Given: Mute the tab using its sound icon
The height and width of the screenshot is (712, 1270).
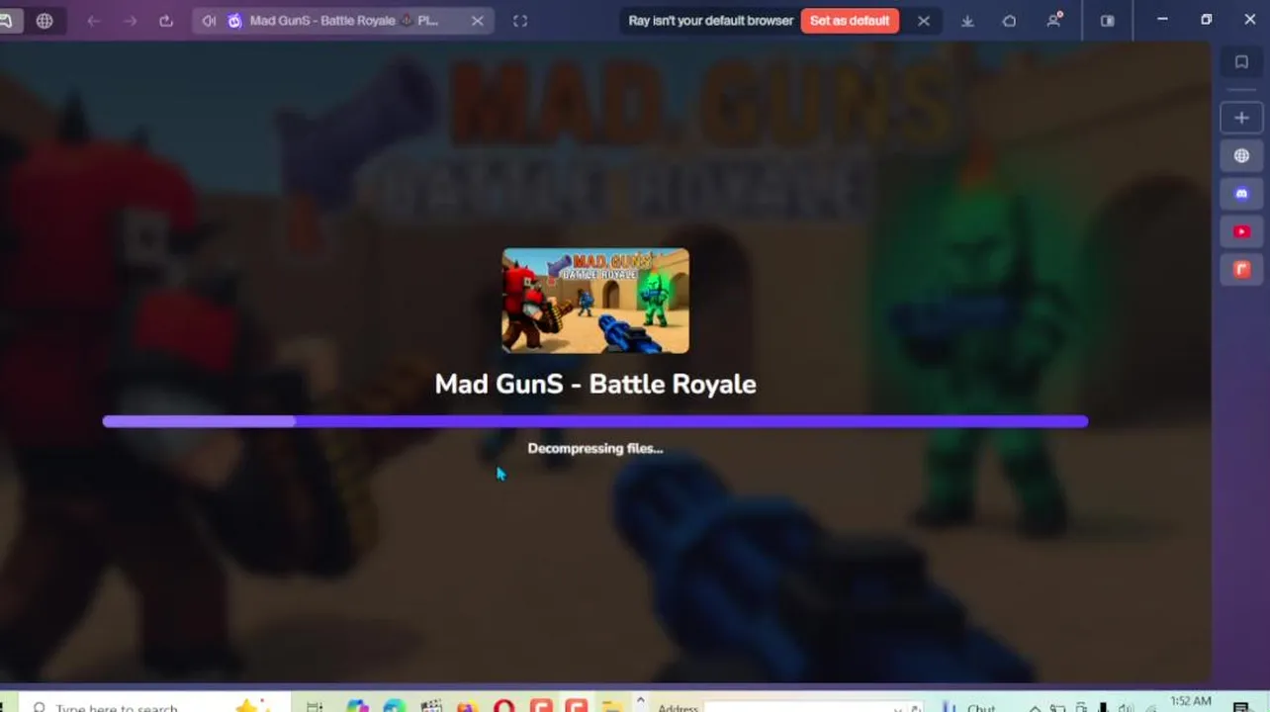Looking at the screenshot, I should coord(209,21).
